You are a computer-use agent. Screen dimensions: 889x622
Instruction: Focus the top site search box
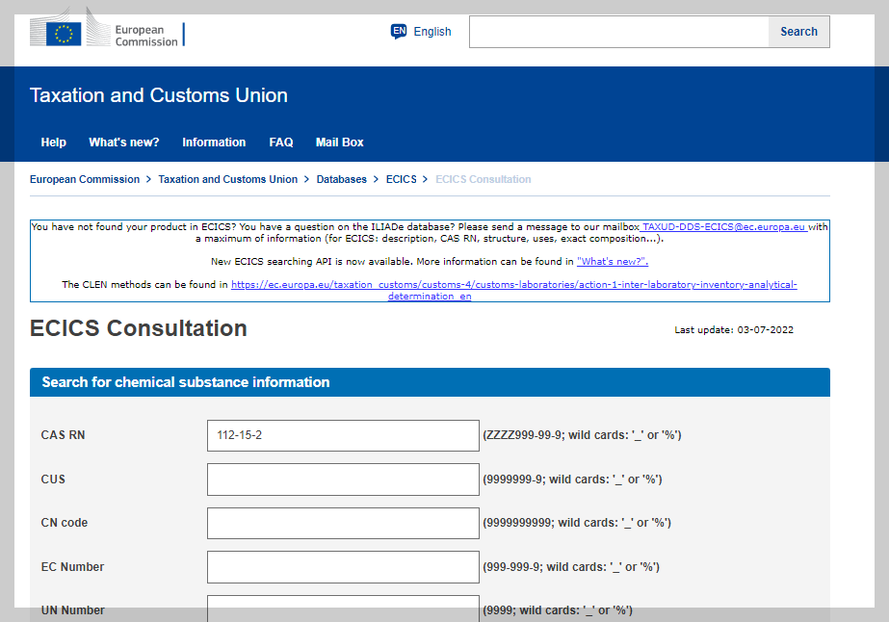[618, 32]
